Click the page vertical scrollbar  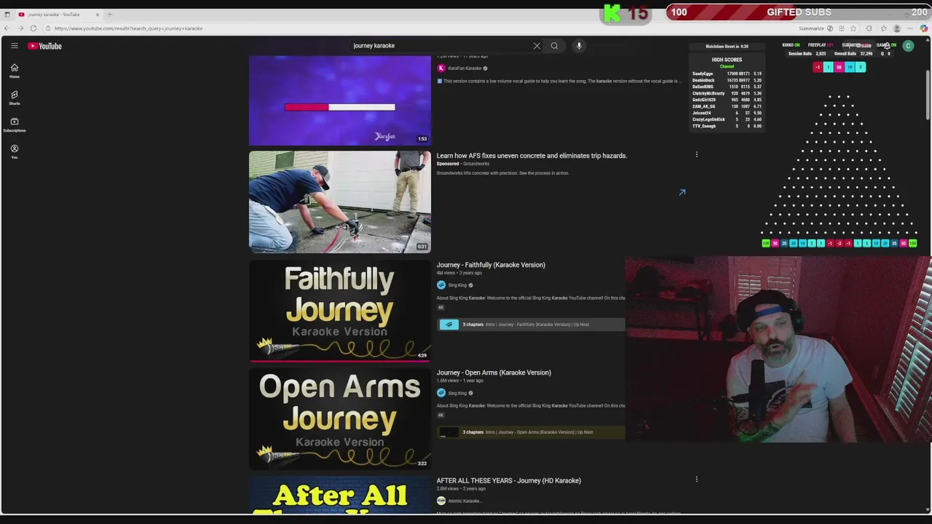pos(928,95)
